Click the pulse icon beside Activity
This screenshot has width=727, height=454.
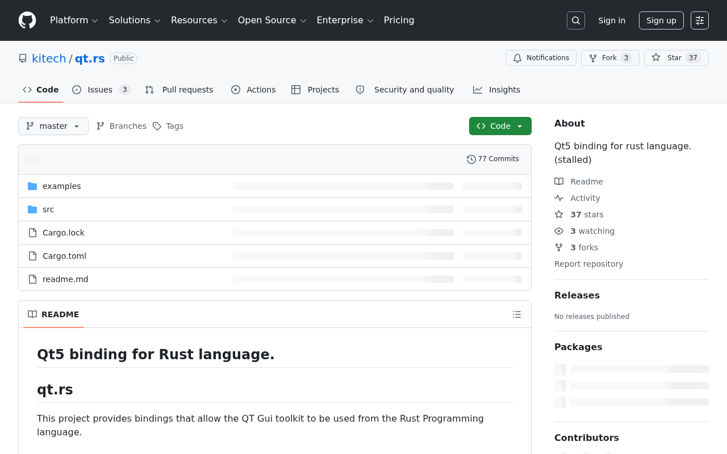point(559,198)
